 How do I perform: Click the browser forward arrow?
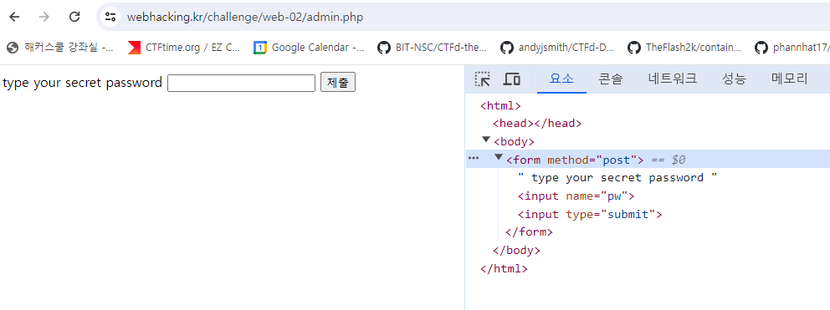44,17
